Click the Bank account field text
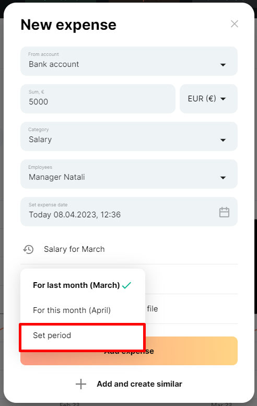This screenshot has height=406, width=257. click(x=54, y=64)
